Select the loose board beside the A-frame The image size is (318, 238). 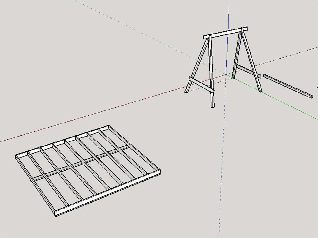pyautogui.click(x=288, y=86)
